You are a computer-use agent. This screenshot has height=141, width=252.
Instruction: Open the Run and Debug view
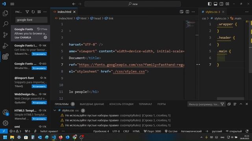[6, 45]
